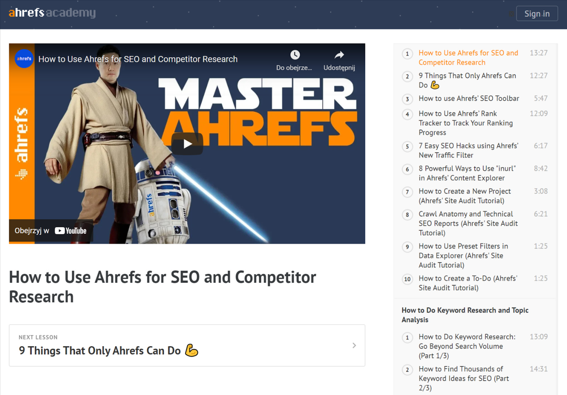This screenshot has width=567, height=395.
Task: Play the Master Ahrefs video
Action: [187, 144]
